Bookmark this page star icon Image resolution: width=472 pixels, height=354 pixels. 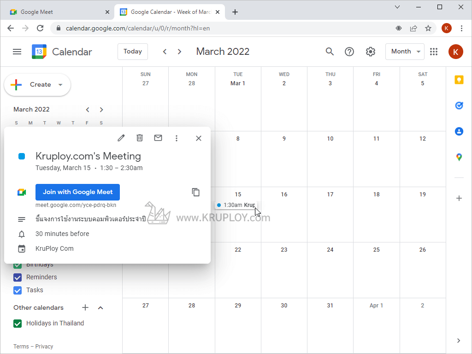428,28
